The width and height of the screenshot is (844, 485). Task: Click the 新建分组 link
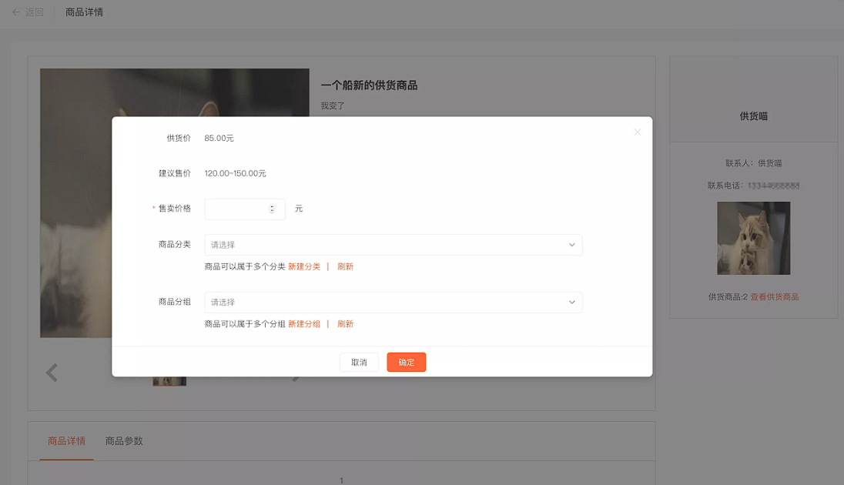tap(304, 324)
